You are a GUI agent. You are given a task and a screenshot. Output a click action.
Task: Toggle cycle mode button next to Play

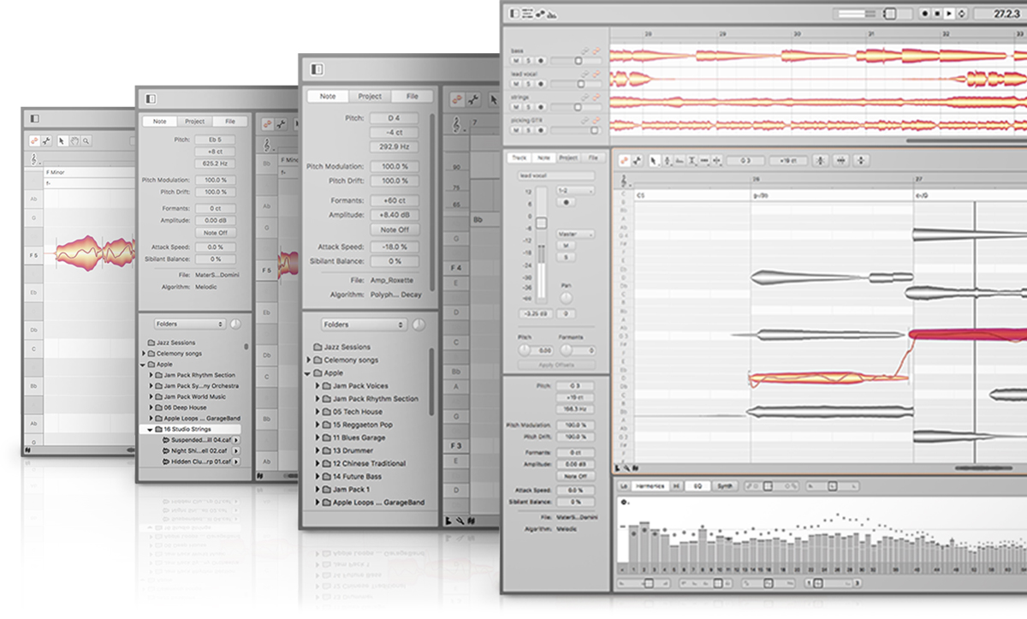[x=962, y=14]
